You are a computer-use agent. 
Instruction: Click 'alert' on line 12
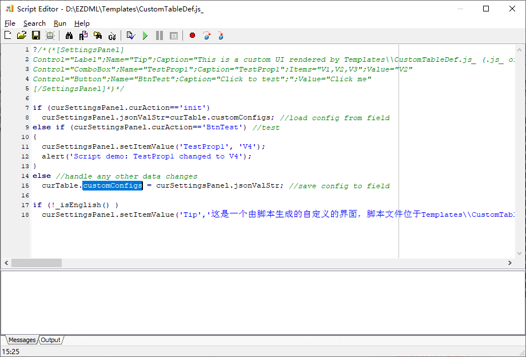53,156
